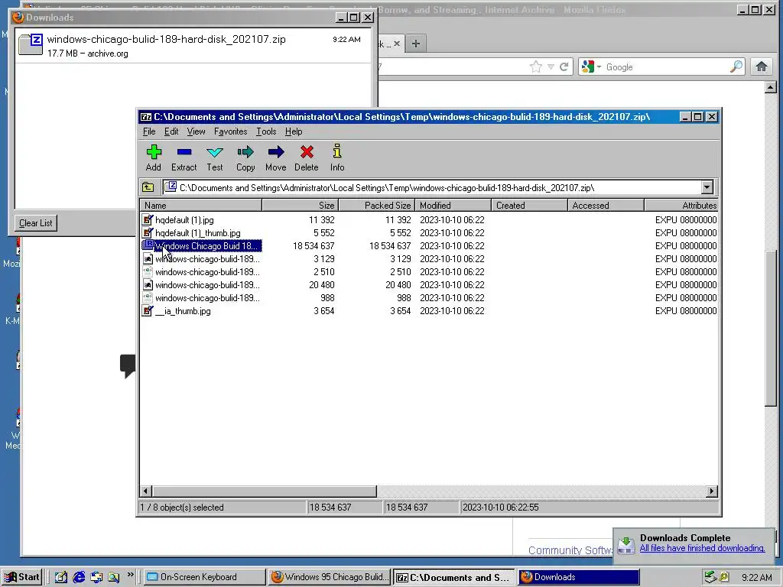Expand the address path dropdown in 7-Zip
This screenshot has width=783, height=587.
(707, 188)
